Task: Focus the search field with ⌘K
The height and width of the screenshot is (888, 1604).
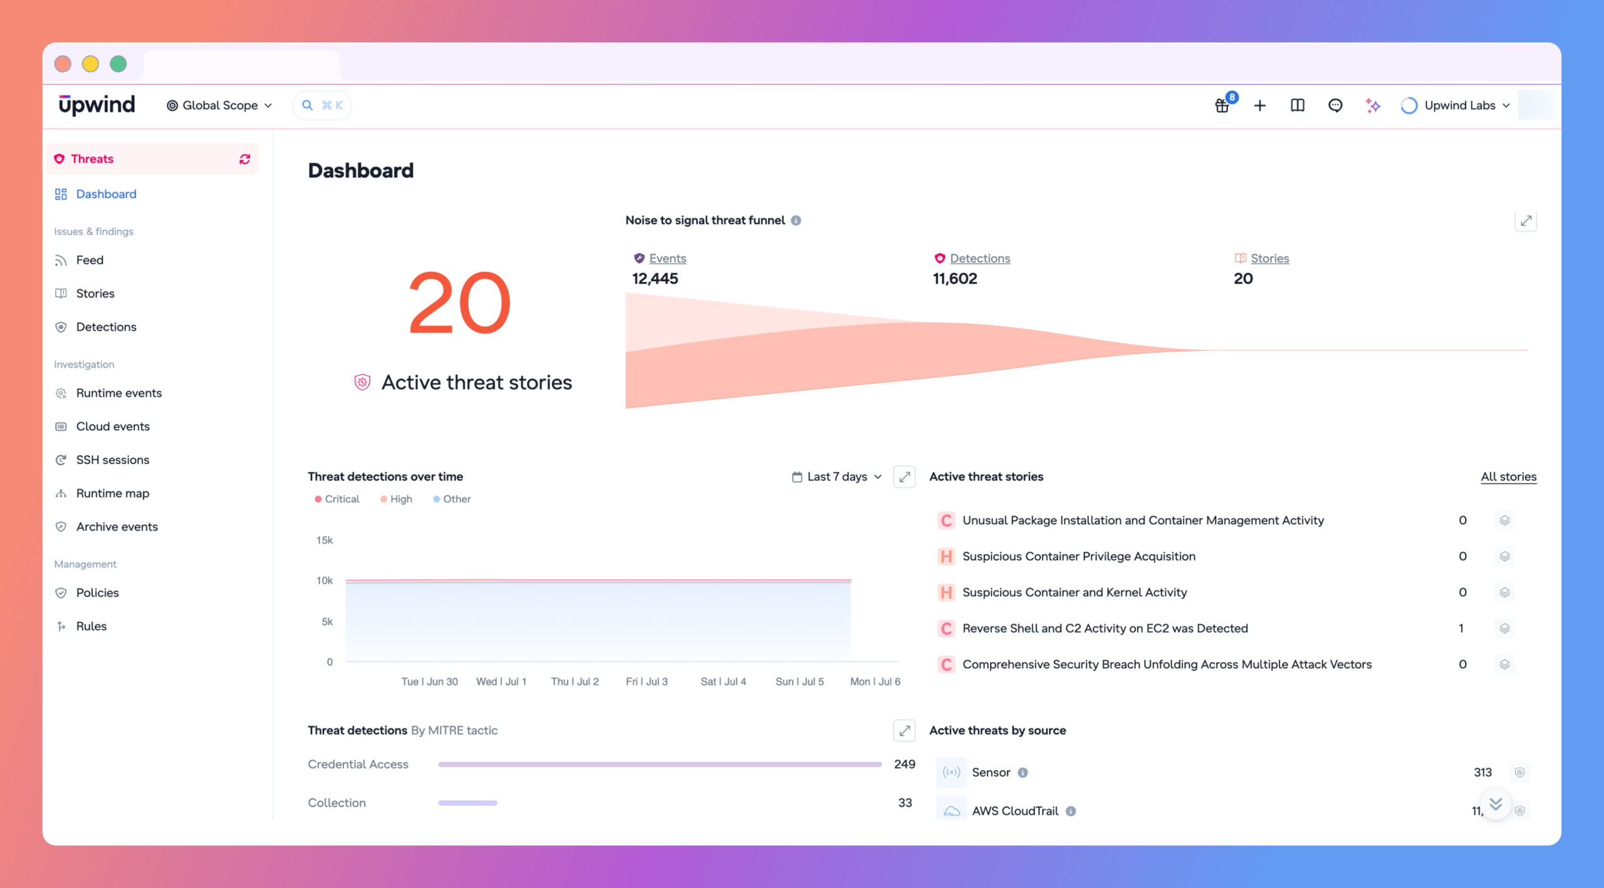Action: pyautogui.click(x=322, y=105)
